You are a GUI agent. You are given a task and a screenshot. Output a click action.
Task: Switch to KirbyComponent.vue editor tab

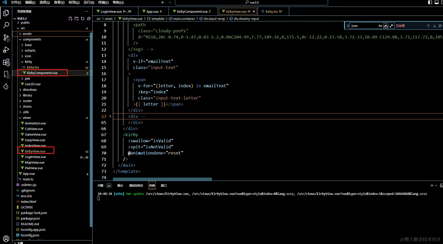pos(193,11)
